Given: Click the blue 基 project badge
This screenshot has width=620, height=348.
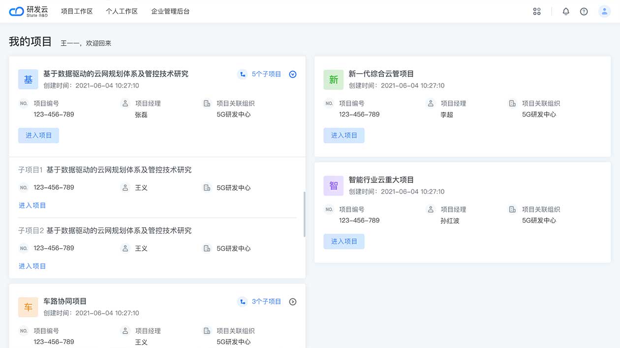Looking at the screenshot, I should [28, 80].
